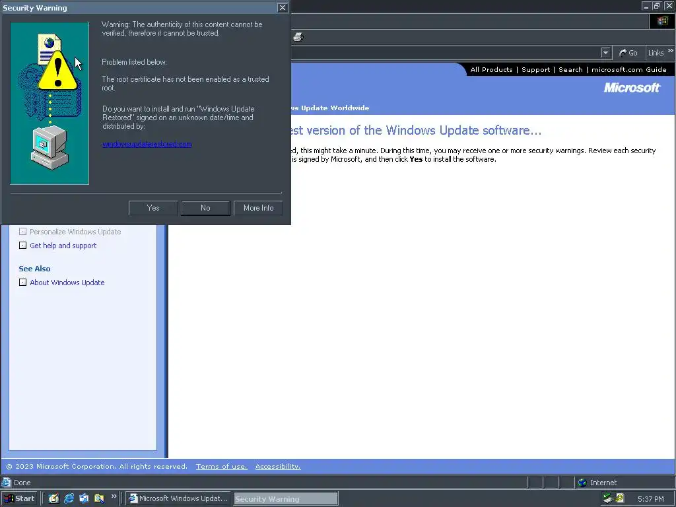The image size is (676, 507).
Task: Click the network connection tray icon
Action: (x=608, y=498)
